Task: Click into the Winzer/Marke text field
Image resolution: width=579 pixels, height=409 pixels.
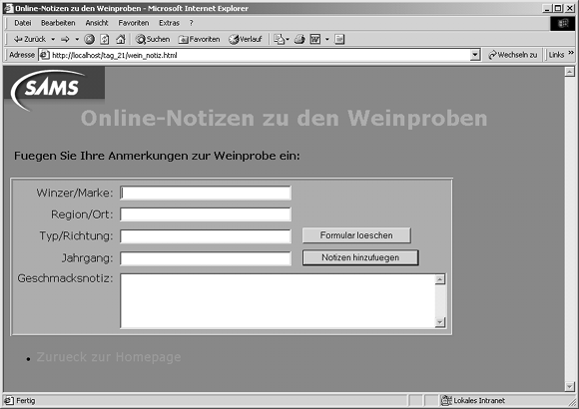Action: (206, 194)
